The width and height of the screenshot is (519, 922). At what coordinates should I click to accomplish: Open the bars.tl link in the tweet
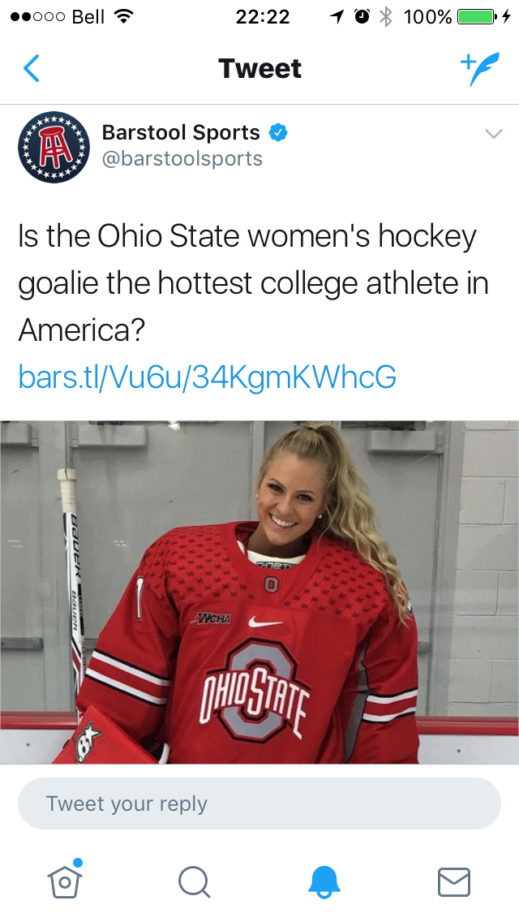(x=207, y=376)
